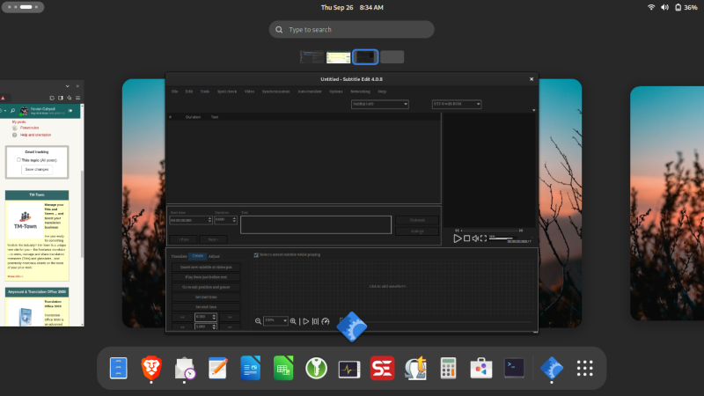Click the Duration spinner arrows
Image resolution: width=704 pixels, height=396 pixels.
pyautogui.click(x=234, y=220)
